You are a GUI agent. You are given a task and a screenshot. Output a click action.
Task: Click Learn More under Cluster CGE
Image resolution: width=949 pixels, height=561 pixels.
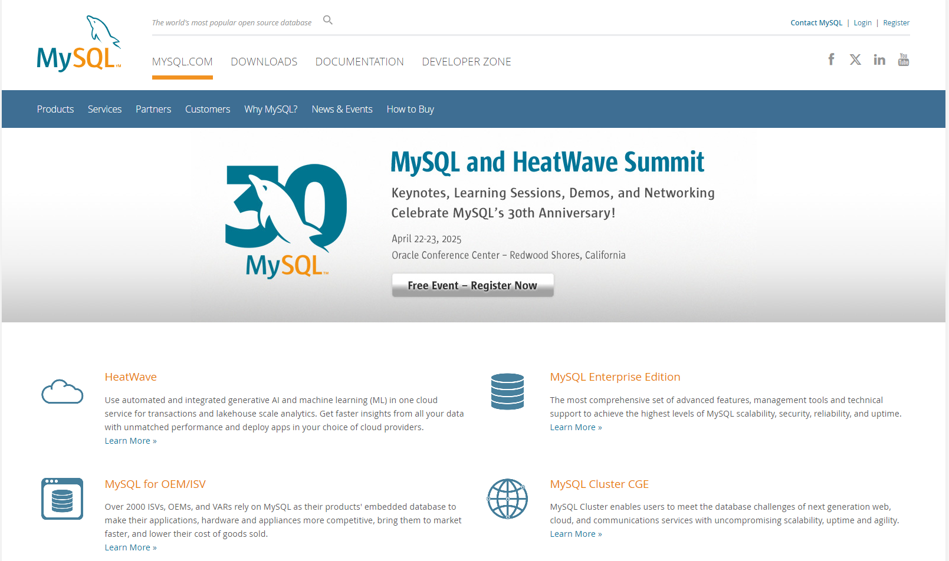point(576,534)
